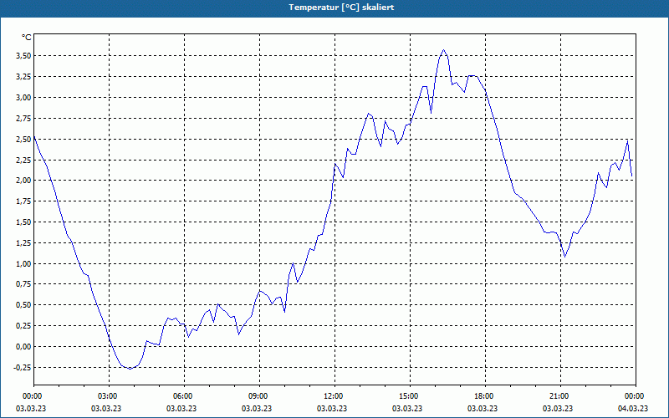669x418 pixels.
Task: Select the 0,75 y-axis label
Action: pos(23,284)
